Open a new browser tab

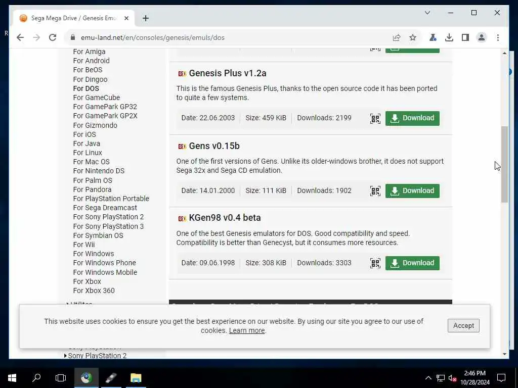pyautogui.click(x=146, y=18)
